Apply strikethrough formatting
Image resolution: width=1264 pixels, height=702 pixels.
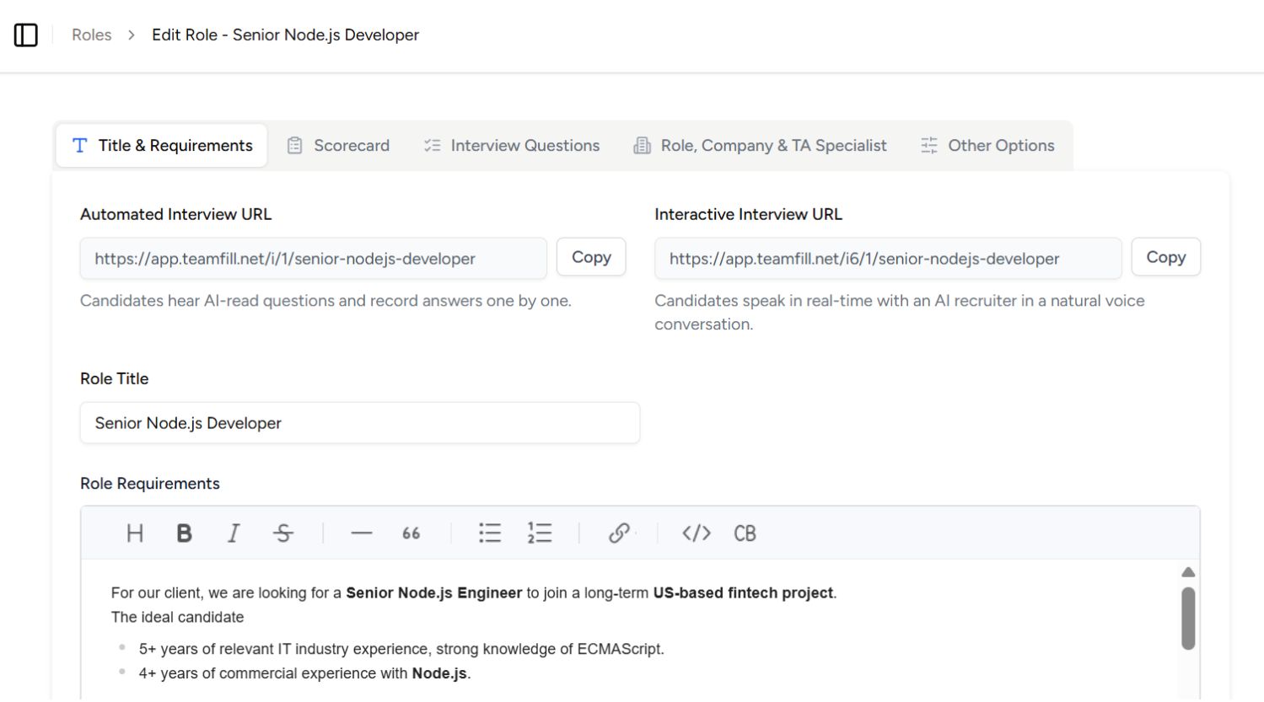click(283, 533)
